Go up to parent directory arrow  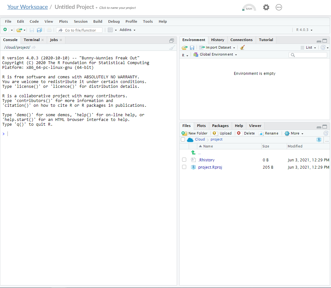pyautogui.click(x=193, y=153)
